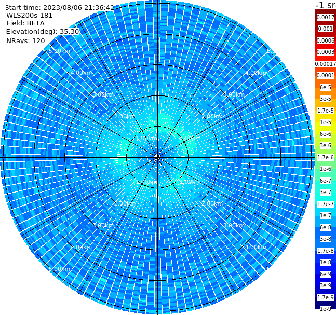This screenshot has height=315, width=336.
Task: Click the 6e-5 color bar label
Action: (x=326, y=87)
